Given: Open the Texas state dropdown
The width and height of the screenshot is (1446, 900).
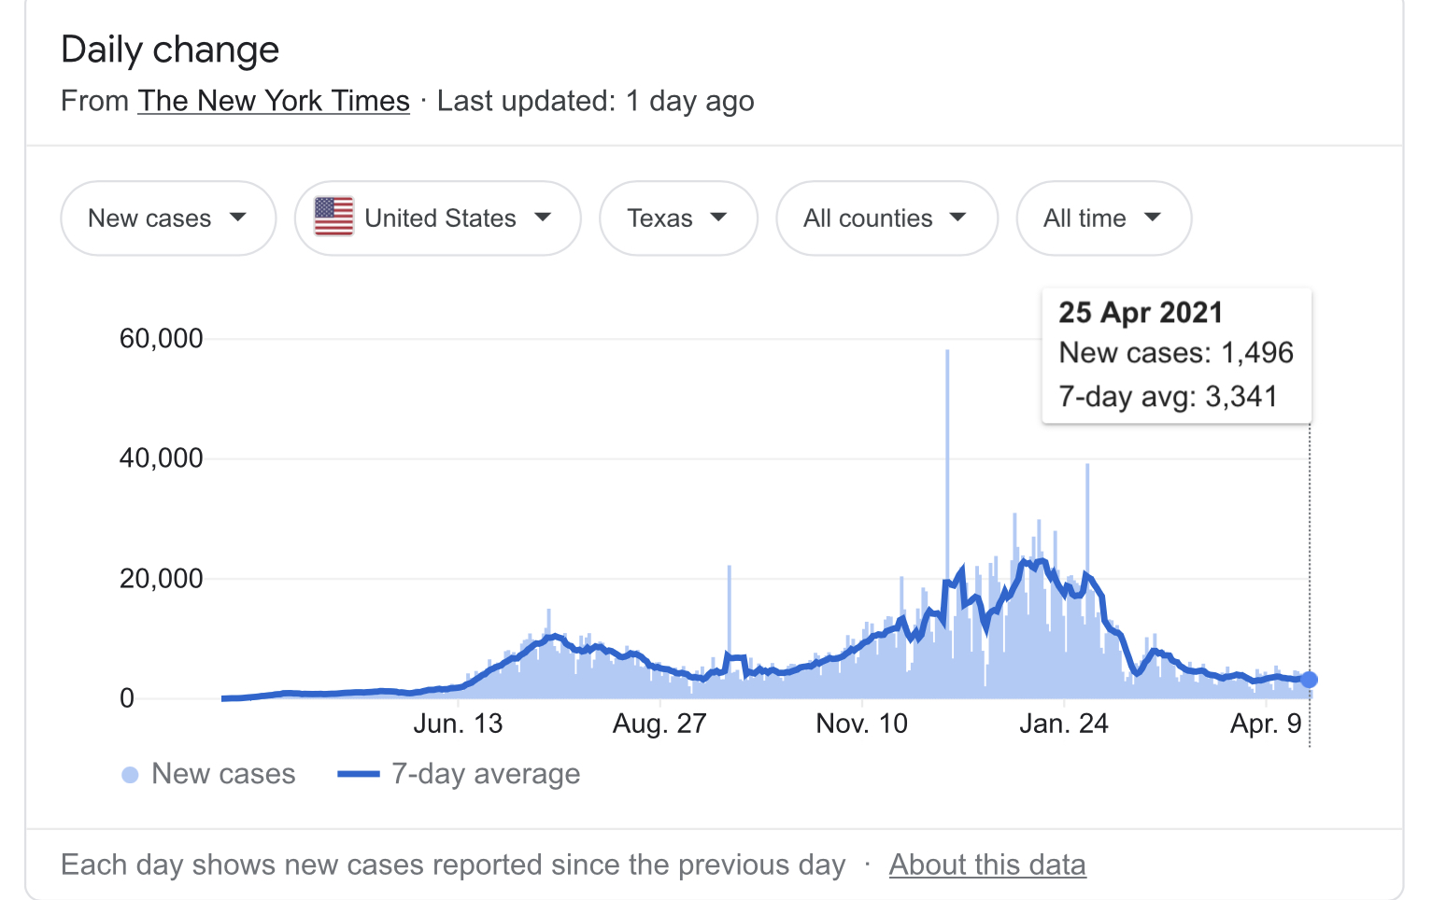Looking at the screenshot, I should click(x=677, y=218).
